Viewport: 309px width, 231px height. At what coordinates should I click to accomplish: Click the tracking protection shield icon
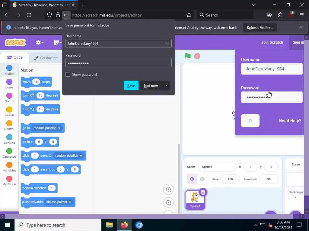[x=49, y=15]
